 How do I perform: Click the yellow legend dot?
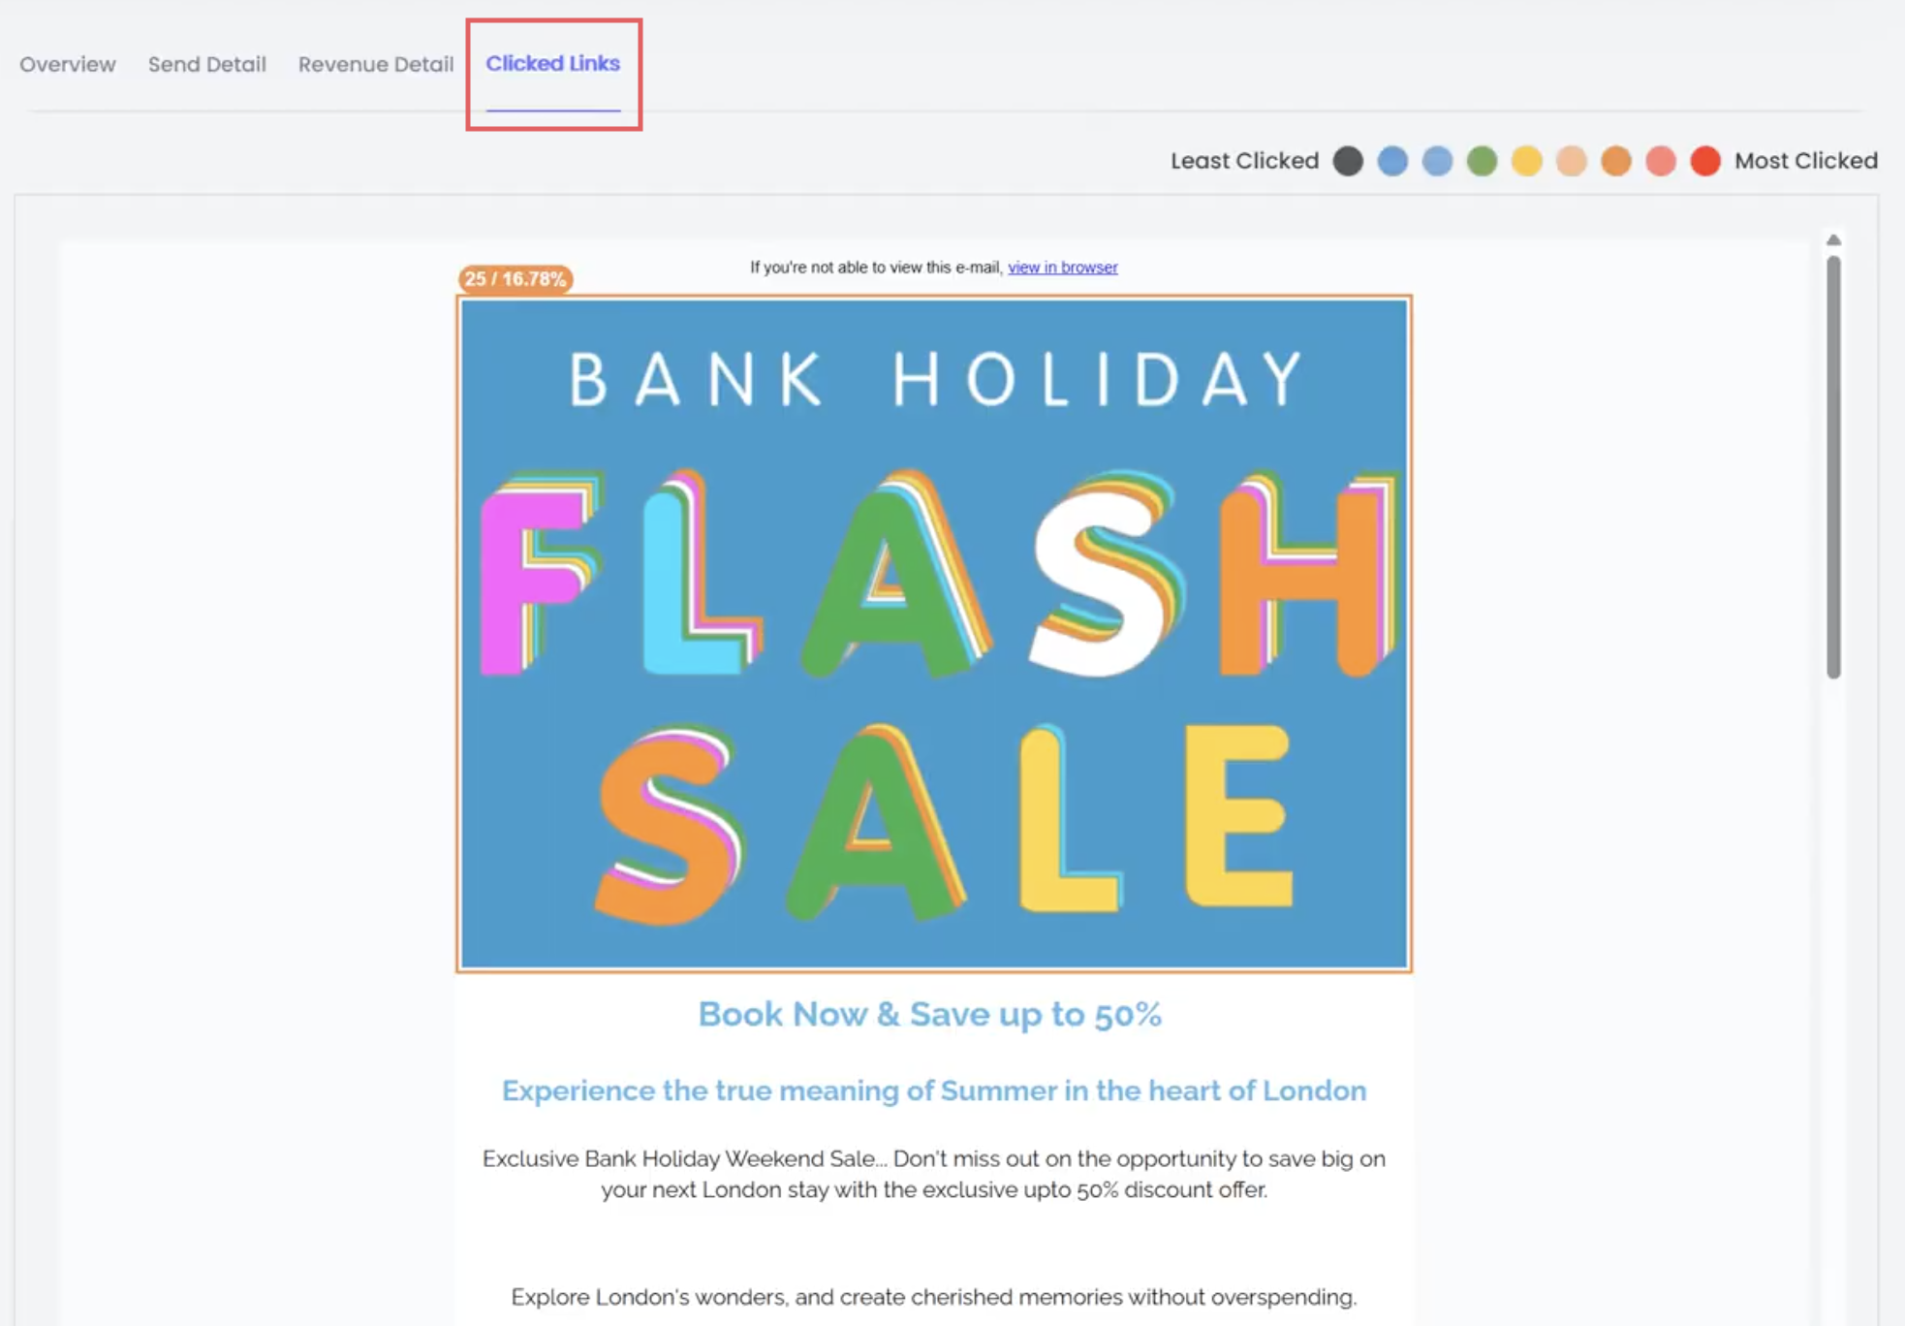click(x=1527, y=161)
